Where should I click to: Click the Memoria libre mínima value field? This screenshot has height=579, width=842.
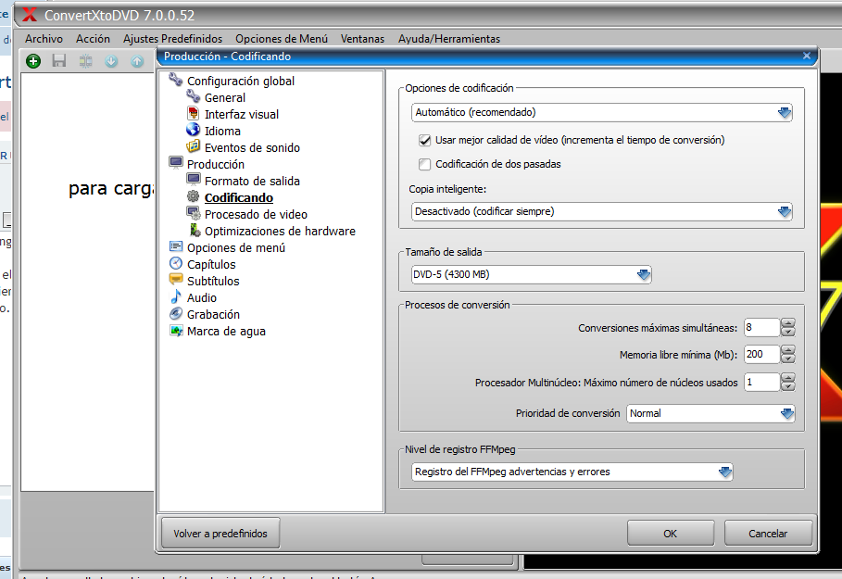click(x=761, y=354)
